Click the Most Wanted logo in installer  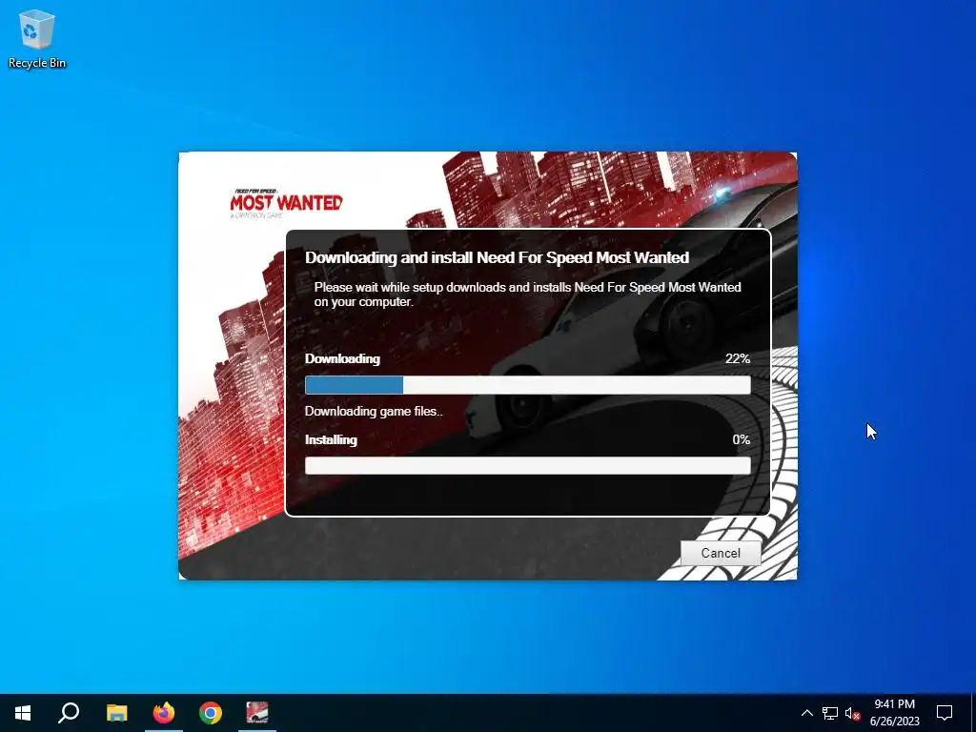(x=286, y=203)
